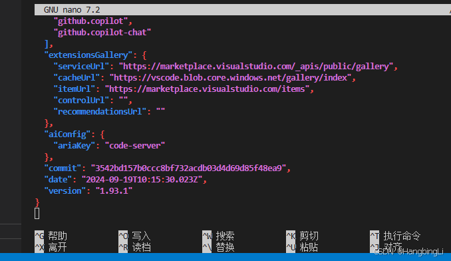Click the "code-server" value
Screen dimensions: 451x261
pyautogui.click(x=135, y=146)
